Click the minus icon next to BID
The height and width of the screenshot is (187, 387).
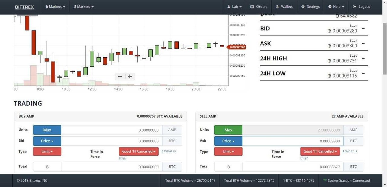tap(363, 29)
